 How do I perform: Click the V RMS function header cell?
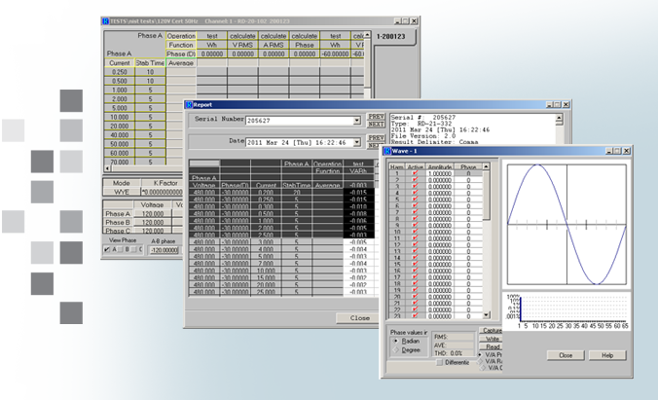pyautogui.click(x=242, y=45)
